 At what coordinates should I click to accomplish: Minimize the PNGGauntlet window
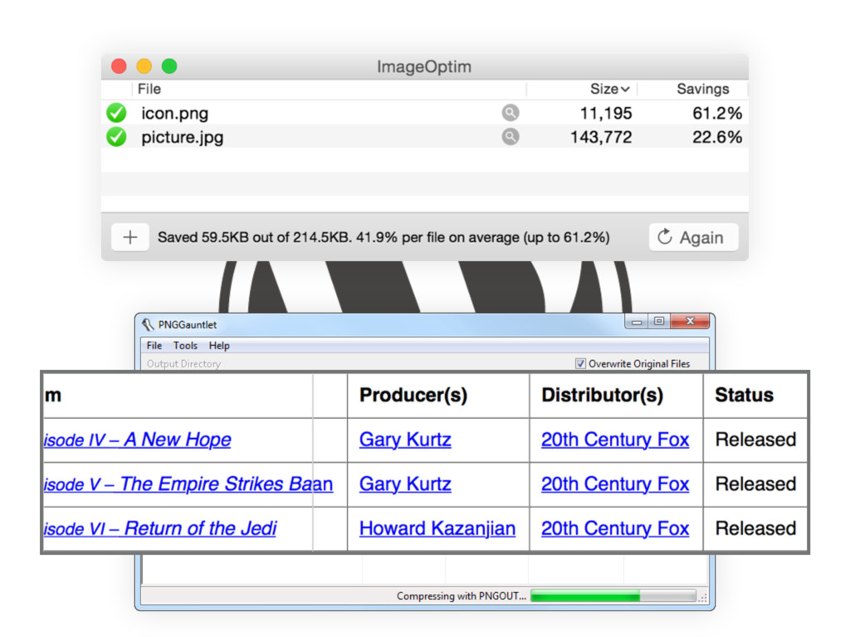(637, 322)
